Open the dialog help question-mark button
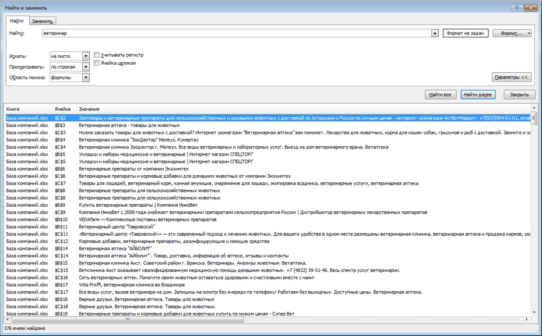Screen dimensions: 542x336 (x=517, y=8)
